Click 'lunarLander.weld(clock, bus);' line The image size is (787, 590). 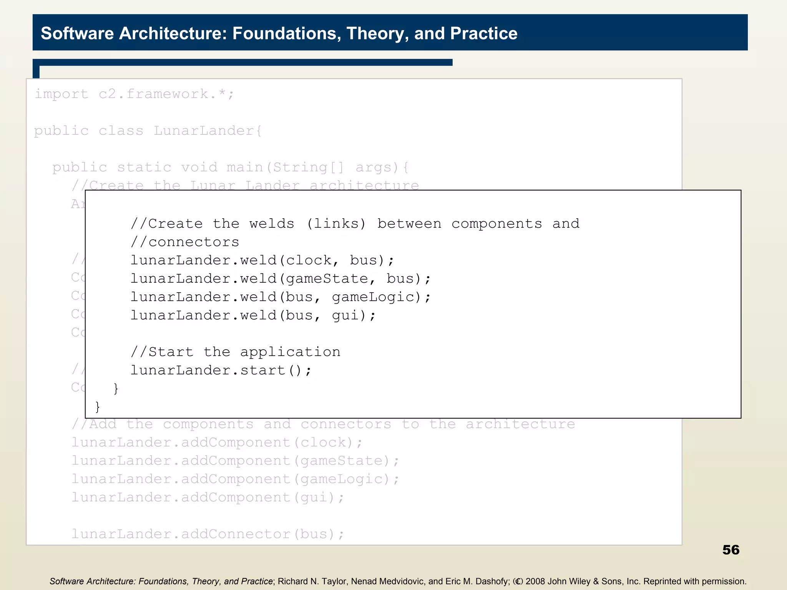262,260
